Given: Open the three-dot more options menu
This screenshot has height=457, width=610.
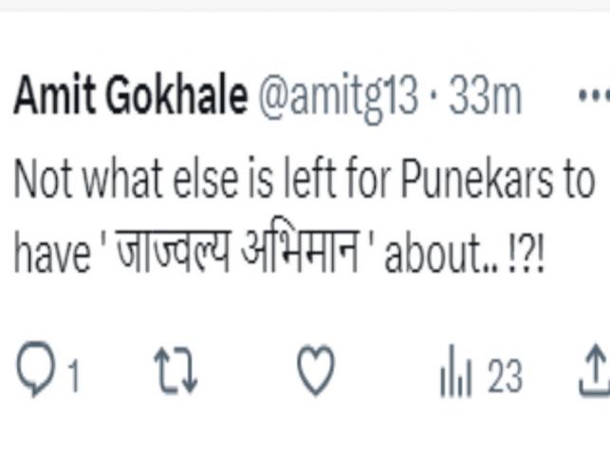Looking at the screenshot, I should pyautogui.click(x=595, y=96).
